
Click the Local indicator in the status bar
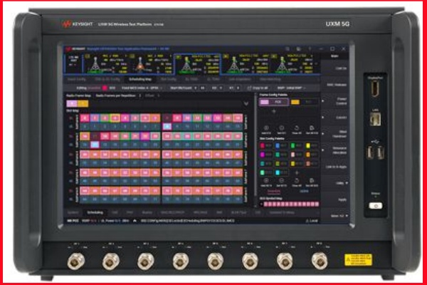point(312,221)
